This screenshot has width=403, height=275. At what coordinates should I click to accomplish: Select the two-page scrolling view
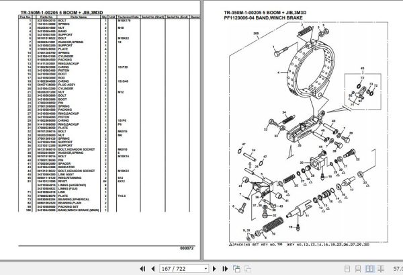coord(381,269)
